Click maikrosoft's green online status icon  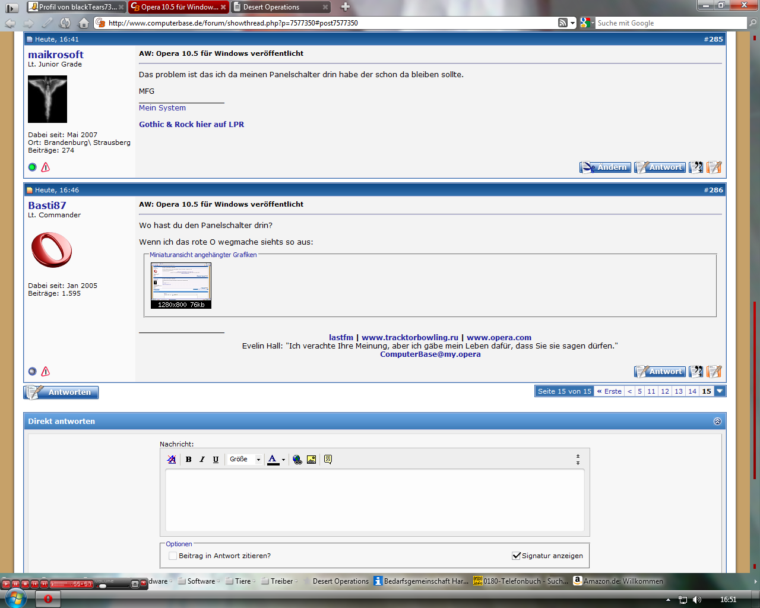pos(33,167)
